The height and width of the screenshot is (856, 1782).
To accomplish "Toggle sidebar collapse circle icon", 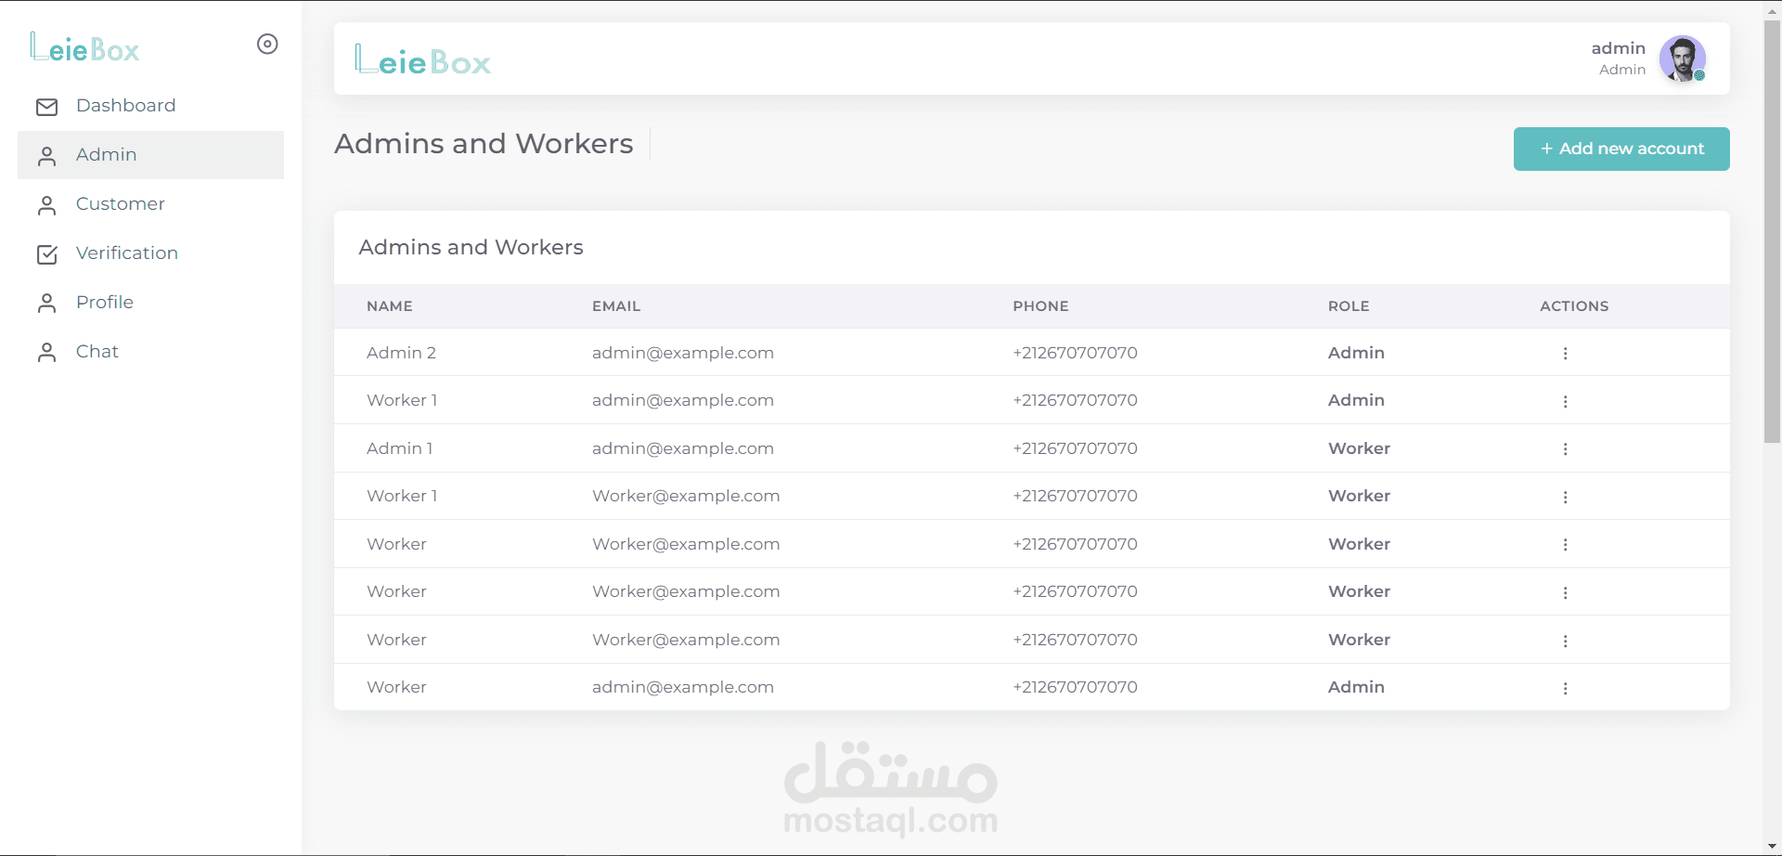I will pyautogui.click(x=267, y=44).
